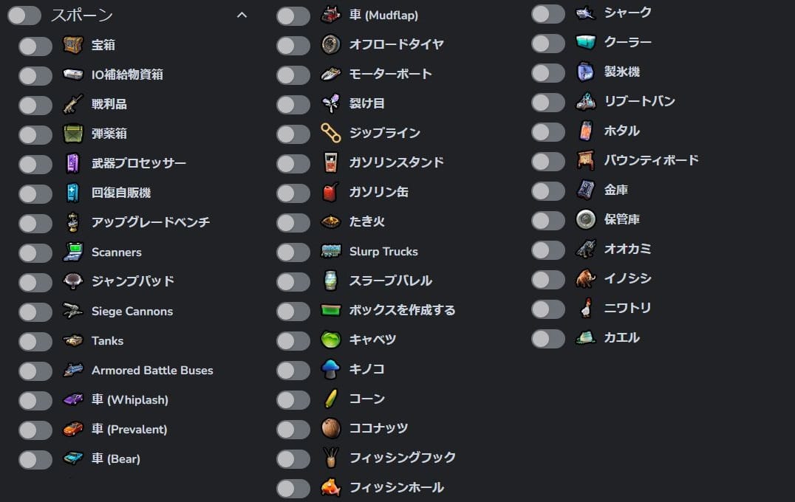Toggle the スポーン master switch
Screen dimensions: 795x502
click(24, 16)
